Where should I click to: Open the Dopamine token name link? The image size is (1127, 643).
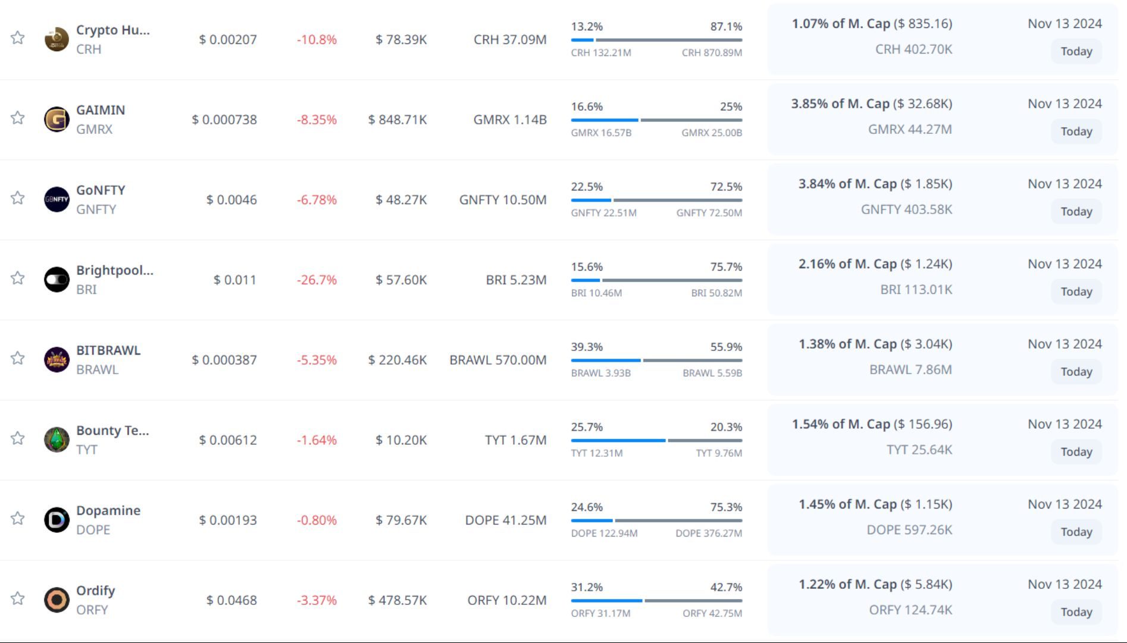(108, 510)
